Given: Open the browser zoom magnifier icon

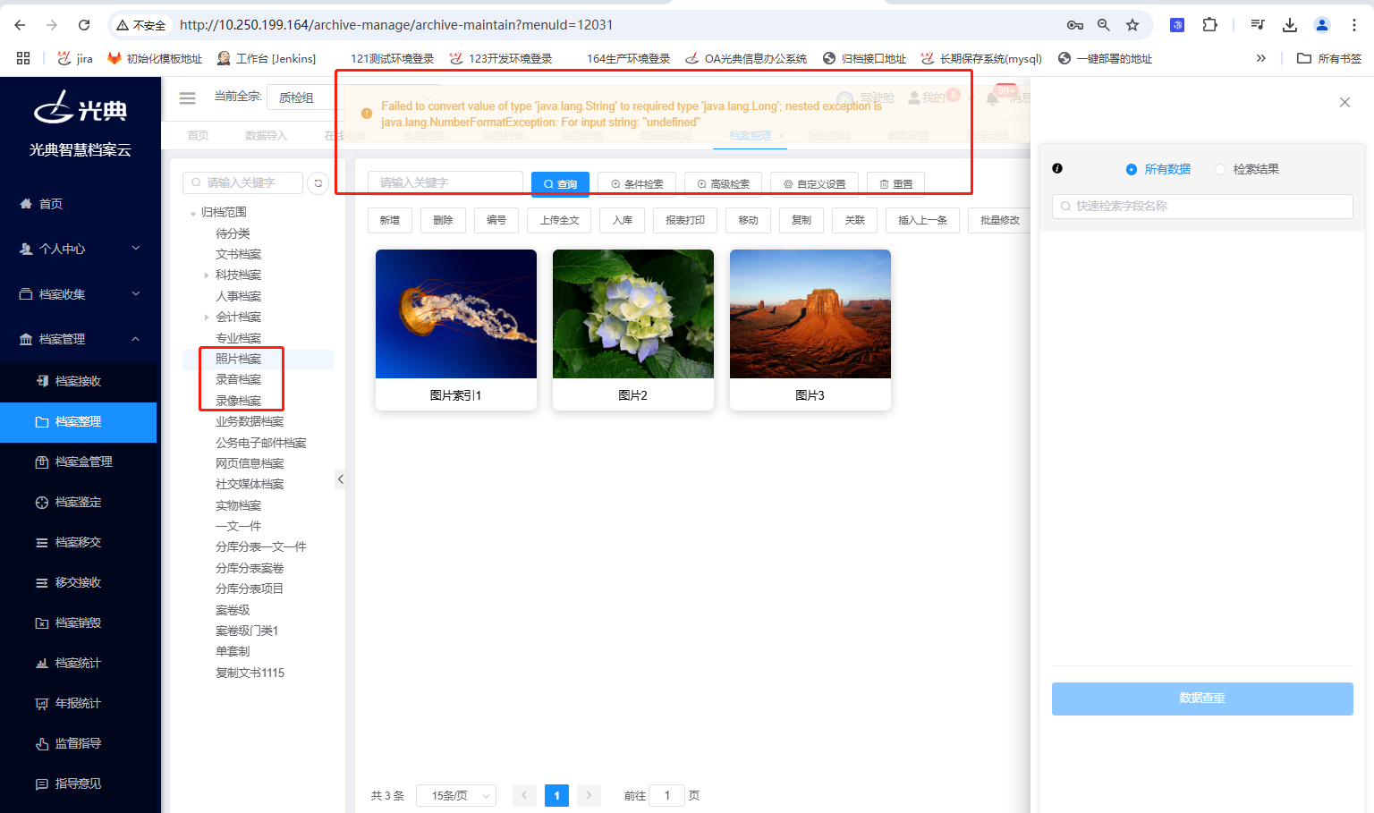Looking at the screenshot, I should tap(1104, 25).
